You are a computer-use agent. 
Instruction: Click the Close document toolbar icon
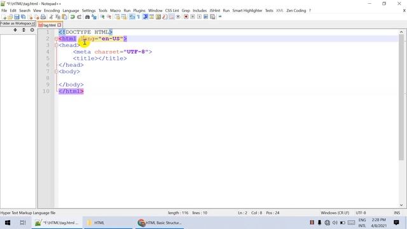point(30,17)
